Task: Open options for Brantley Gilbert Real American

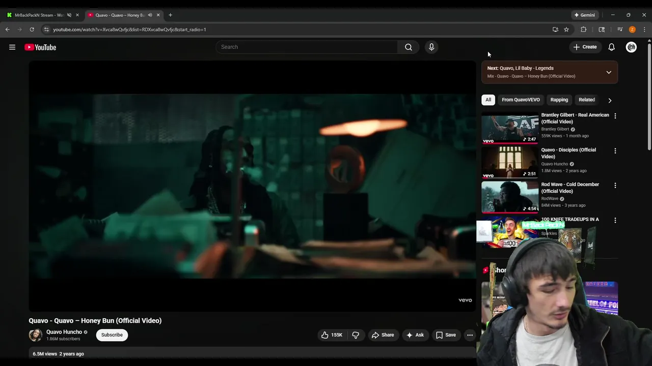Action: pos(615,116)
